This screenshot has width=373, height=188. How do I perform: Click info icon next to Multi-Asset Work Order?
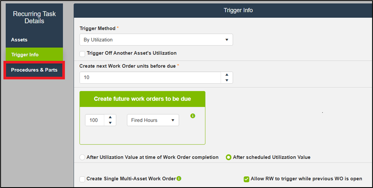click(x=179, y=178)
